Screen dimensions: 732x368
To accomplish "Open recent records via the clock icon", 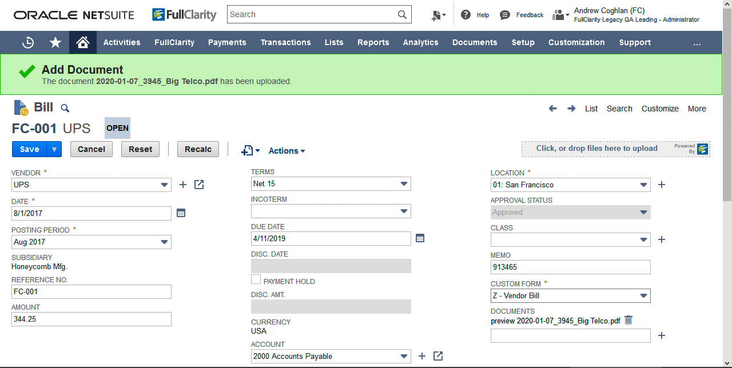I will tap(27, 42).
